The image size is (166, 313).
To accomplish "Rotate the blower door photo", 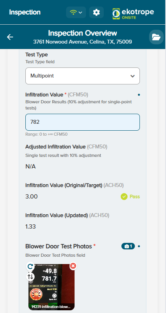I will [x=30, y=266].
